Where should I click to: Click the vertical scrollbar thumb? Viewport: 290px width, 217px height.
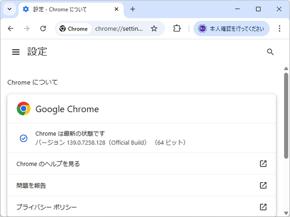pyautogui.click(x=286, y=116)
